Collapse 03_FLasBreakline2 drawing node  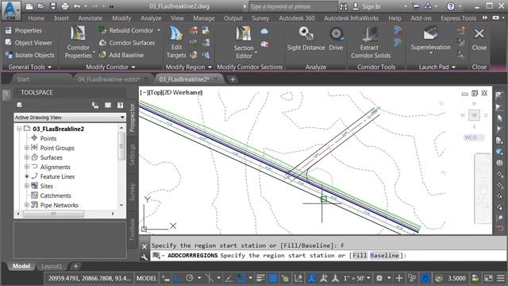tap(19, 129)
